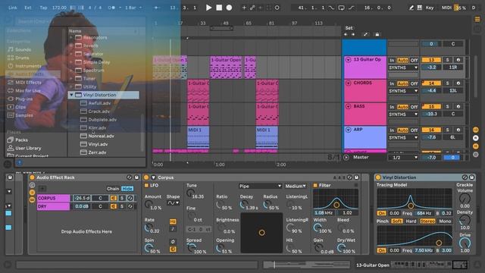This screenshot has height=273, width=485.
Task: Toggle the devices view button in rack
Action: coord(32,200)
